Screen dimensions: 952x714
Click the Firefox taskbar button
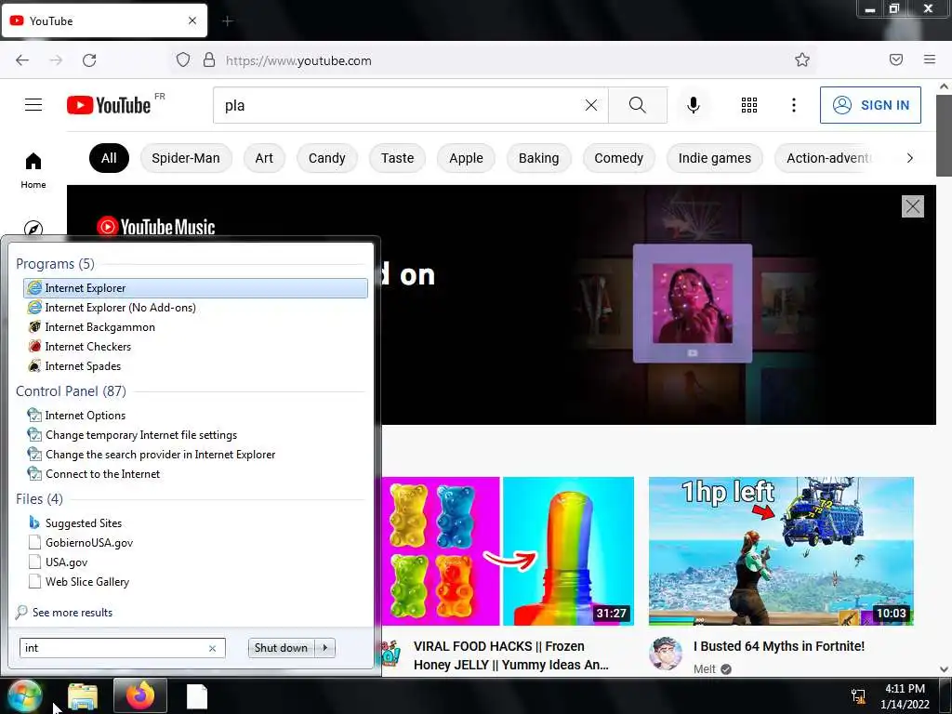click(140, 695)
